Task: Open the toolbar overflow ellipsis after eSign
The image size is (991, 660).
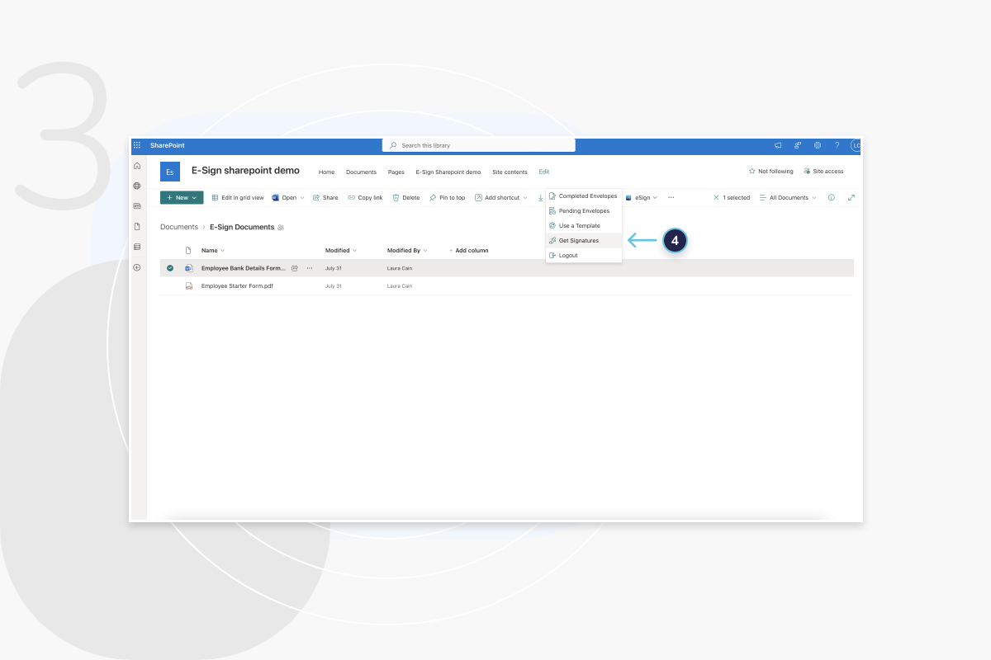Action: (x=671, y=198)
